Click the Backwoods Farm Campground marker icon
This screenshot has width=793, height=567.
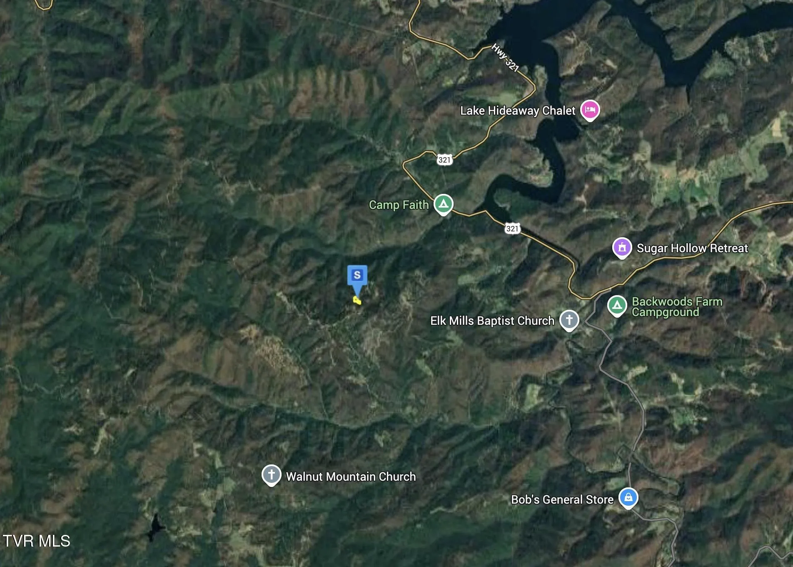point(617,306)
